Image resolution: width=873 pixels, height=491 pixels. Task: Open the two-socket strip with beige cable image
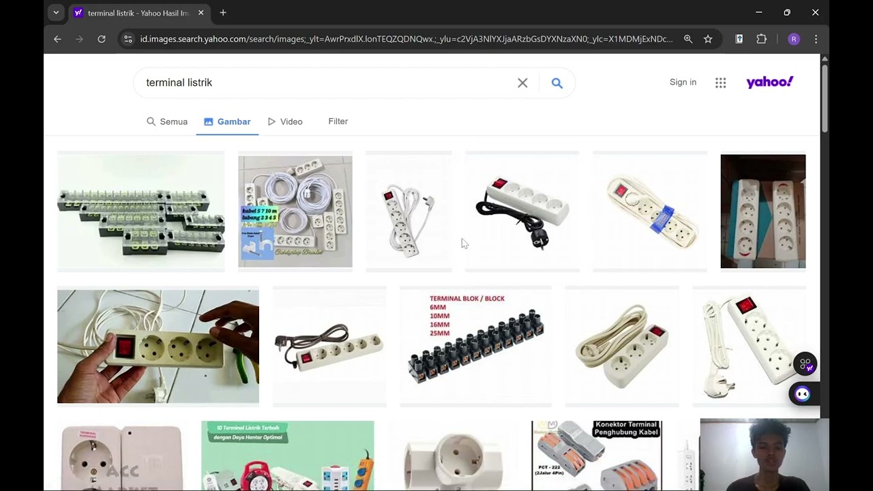[x=622, y=346]
